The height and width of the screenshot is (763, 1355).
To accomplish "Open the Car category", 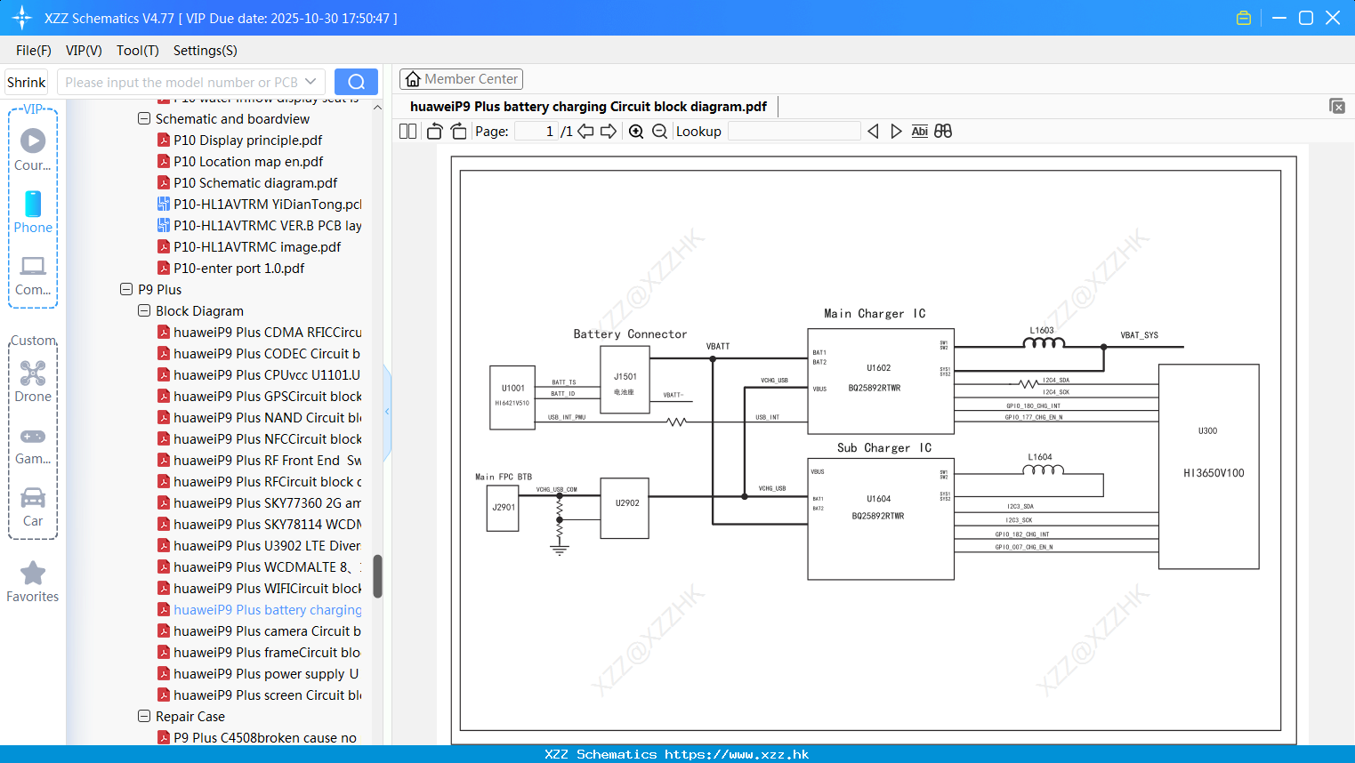I will click(33, 506).
